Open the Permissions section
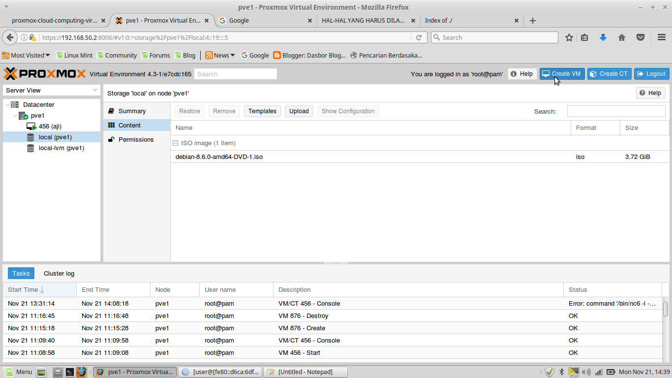Screen dimensions: 672x378 pos(137,139)
